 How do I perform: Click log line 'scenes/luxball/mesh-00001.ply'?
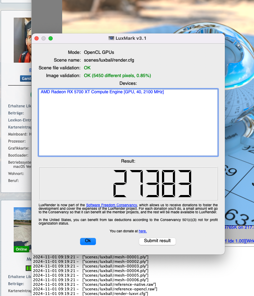[91, 257]
